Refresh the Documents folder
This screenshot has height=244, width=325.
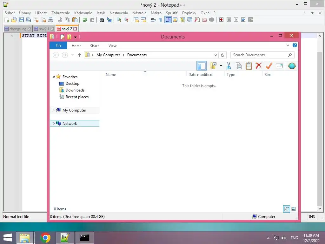[222, 55]
